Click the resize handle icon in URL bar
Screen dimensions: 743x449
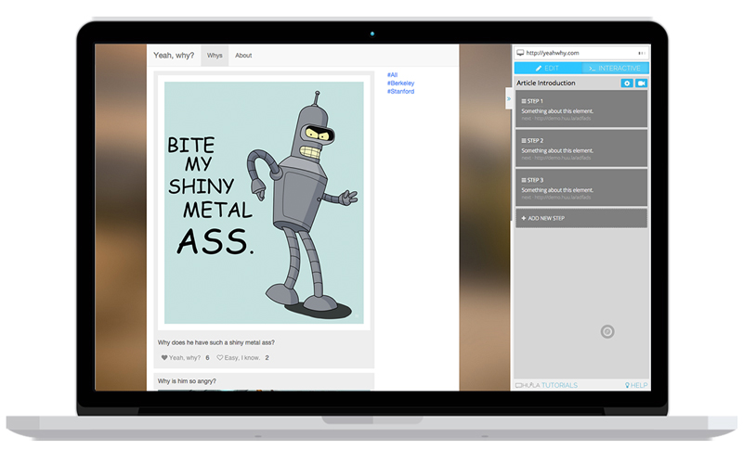coord(642,53)
